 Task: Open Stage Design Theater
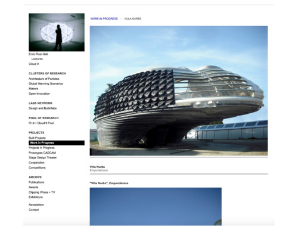43,157
